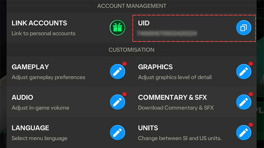Click the Audio pencil edit icon
Image resolution: width=264 pixels, height=148 pixels.
click(x=117, y=102)
